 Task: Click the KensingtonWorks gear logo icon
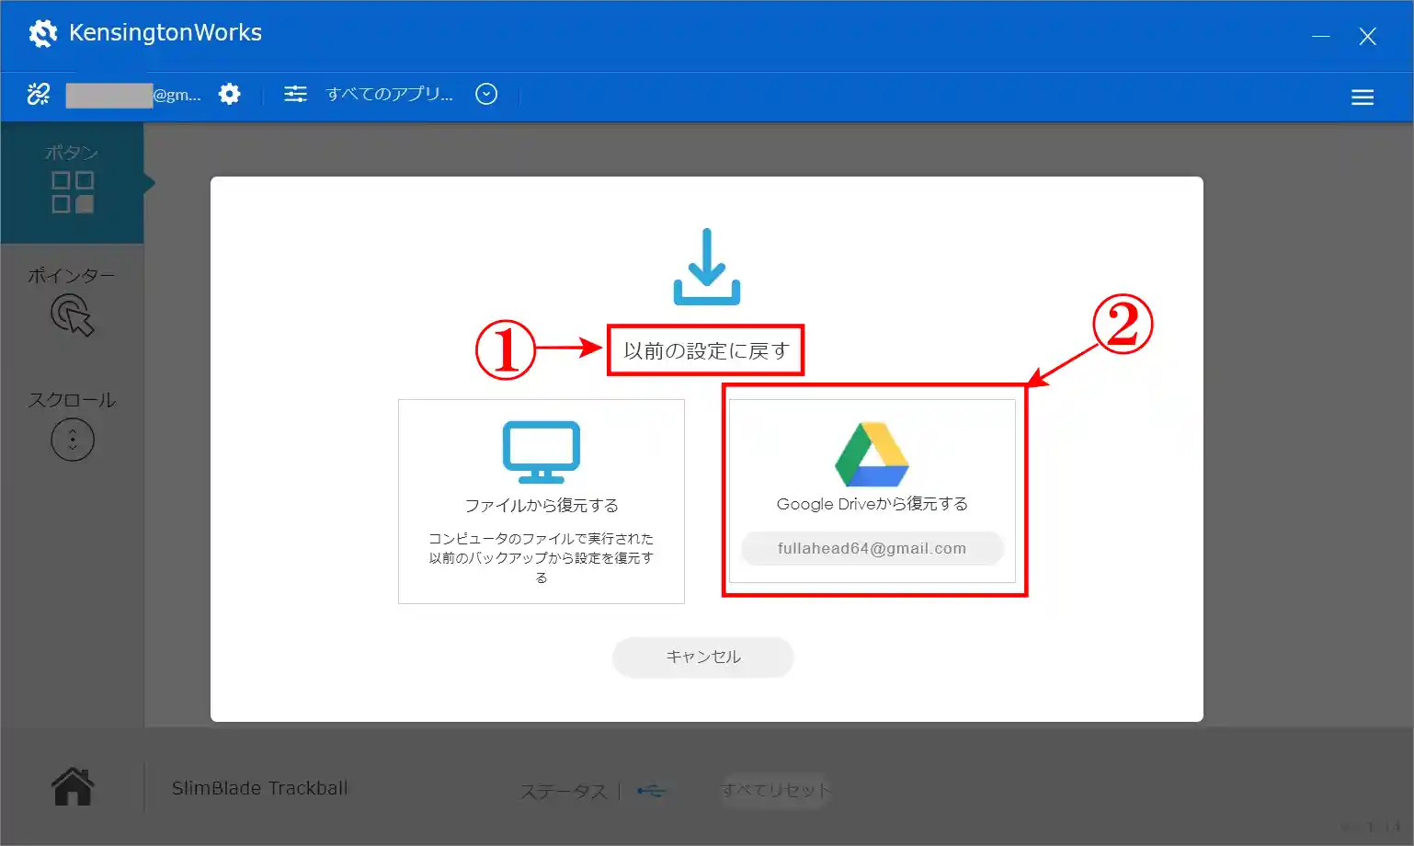click(x=42, y=33)
